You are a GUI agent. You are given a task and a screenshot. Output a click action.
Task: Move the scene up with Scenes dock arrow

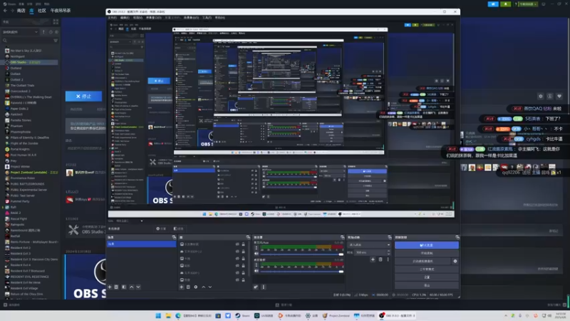point(132,287)
